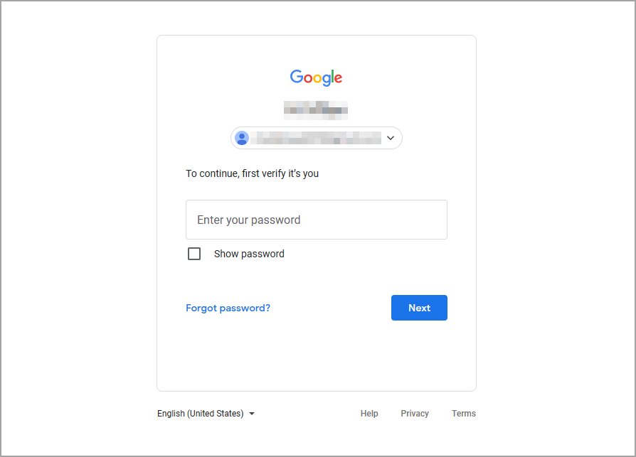Viewport: 636px width, 457px height.
Task: Click empty space below the Next button
Action: click(x=419, y=355)
